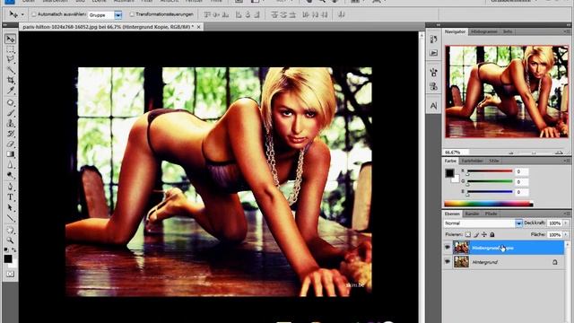The height and width of the screenshot is (323, 574).
Task: Select the Type tool
Action: (x=10, y=197)
